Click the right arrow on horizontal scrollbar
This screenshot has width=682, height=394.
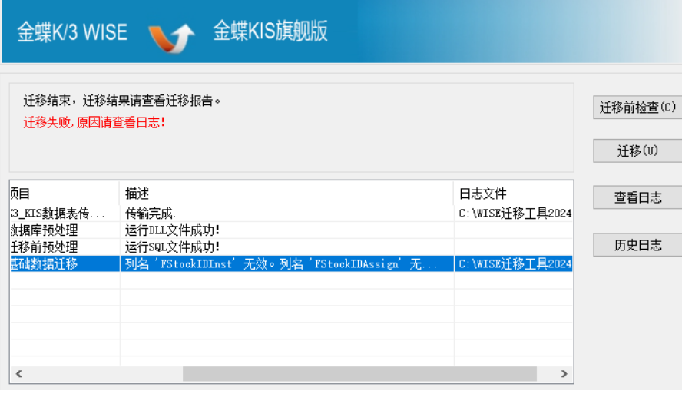click(564, 373)
